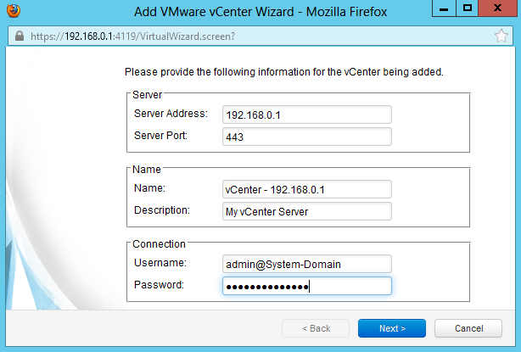The image size is (521, 352).
Task: Click the 'Connection' group heading
Action: [159, 244]
